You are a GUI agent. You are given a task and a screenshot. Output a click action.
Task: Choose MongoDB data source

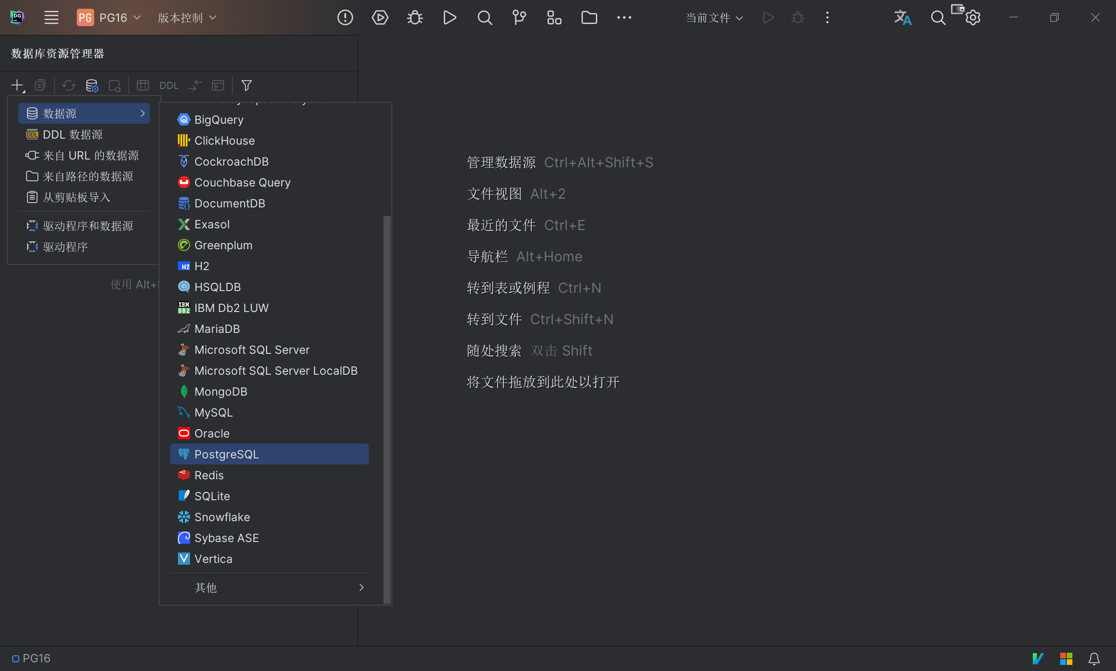click(269, 392)
